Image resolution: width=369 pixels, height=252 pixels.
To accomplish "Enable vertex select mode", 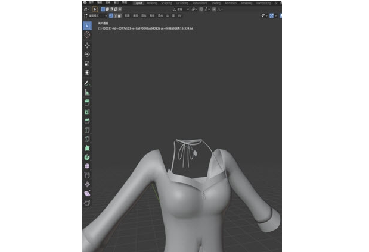I will (110, 16).
